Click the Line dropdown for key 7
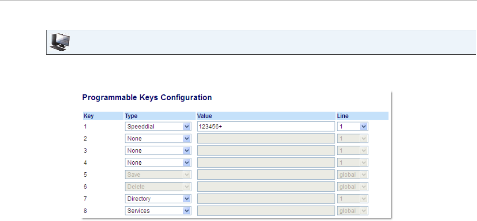477x221 pixels. pos(352,199)
